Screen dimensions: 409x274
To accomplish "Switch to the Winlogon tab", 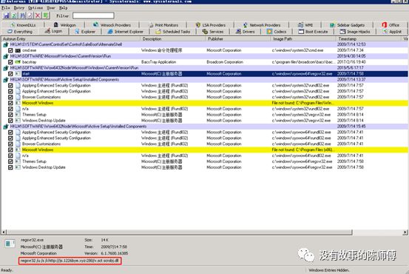I will (64, 25).
